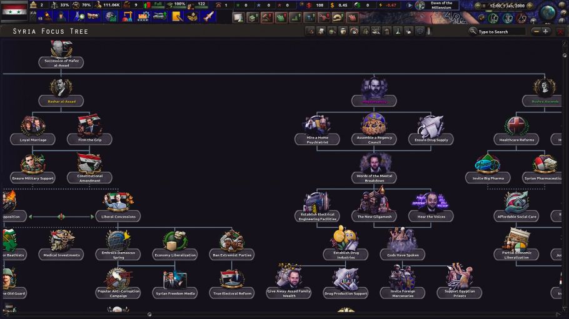Toggle the pause button by the date

pos(484,6)
